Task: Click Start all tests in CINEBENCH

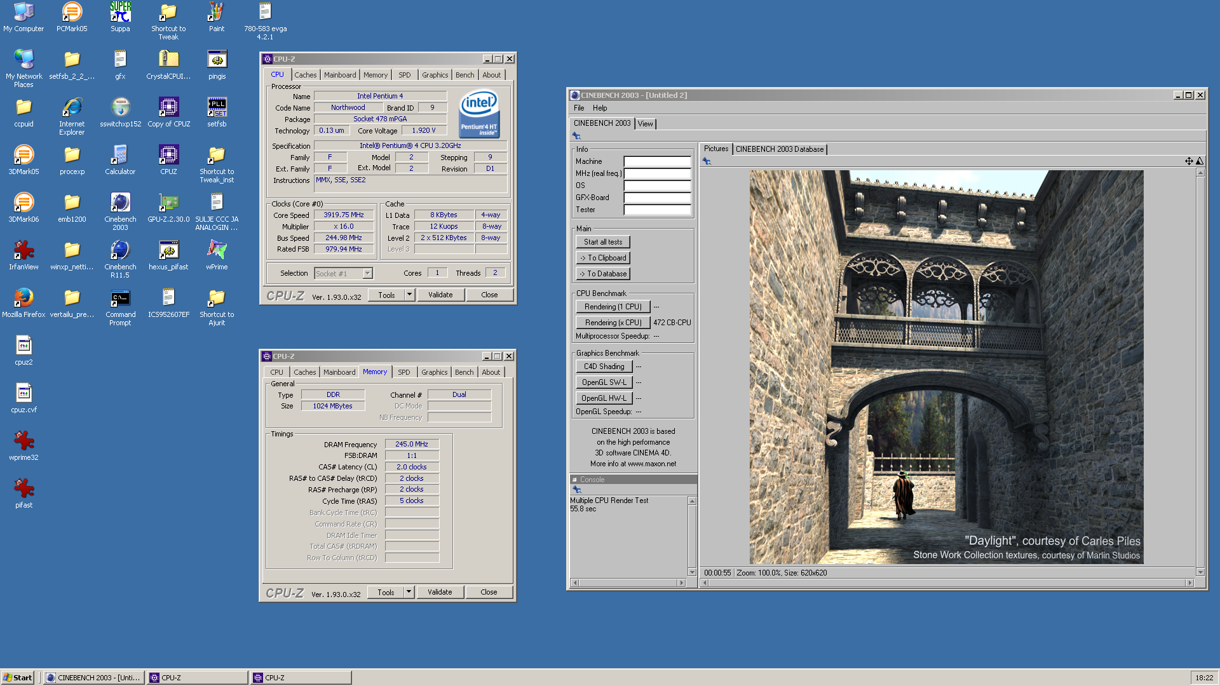Action: pyautogui.click(x=603, y=242)
